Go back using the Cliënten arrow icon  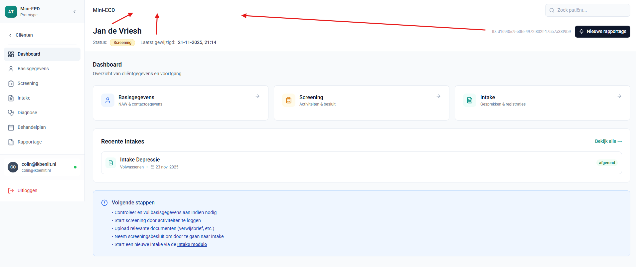click(x=10, y=35)
